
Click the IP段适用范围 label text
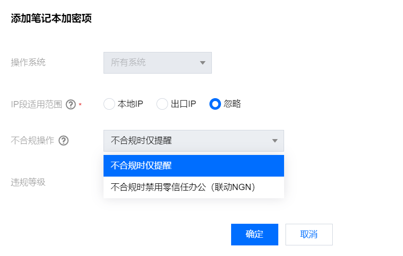tap(37, 104)
